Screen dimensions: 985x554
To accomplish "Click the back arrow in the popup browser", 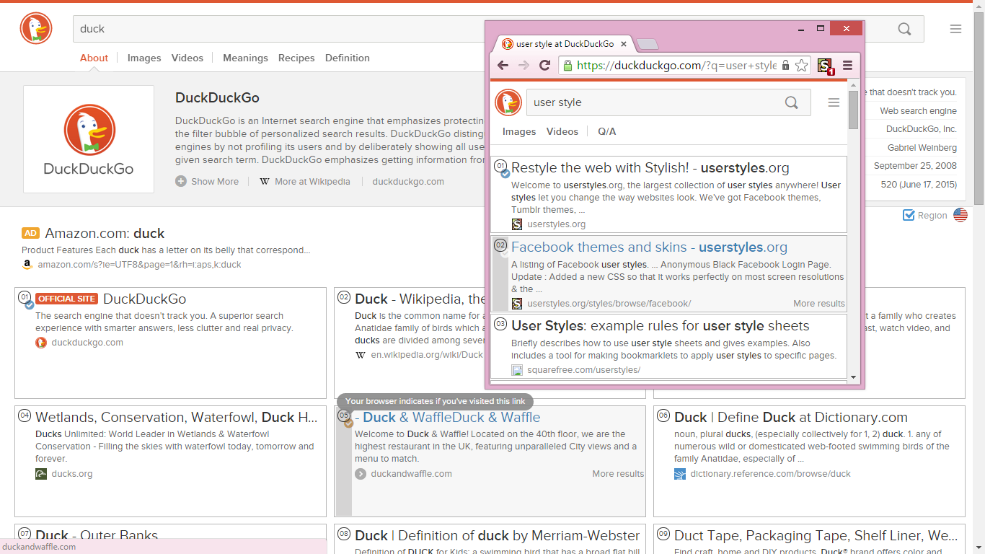I will pos(503,65).
